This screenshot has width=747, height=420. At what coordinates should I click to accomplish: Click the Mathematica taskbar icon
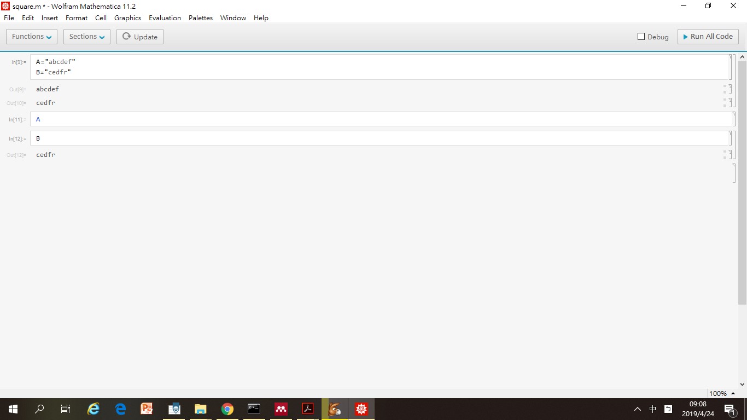click(361, 409)
